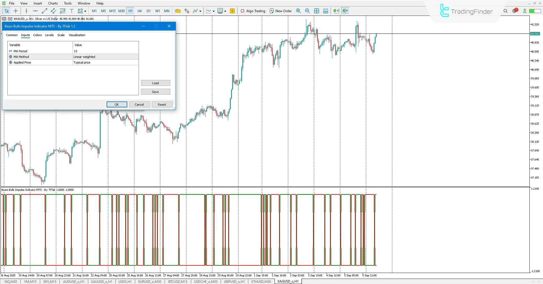543x284 pixels.
Task: Open the New Order window
Action: tap(281, 11)
